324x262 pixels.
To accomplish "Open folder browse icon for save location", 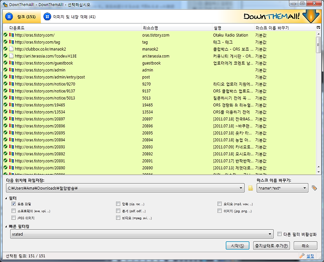I will (x=251, y=188).
